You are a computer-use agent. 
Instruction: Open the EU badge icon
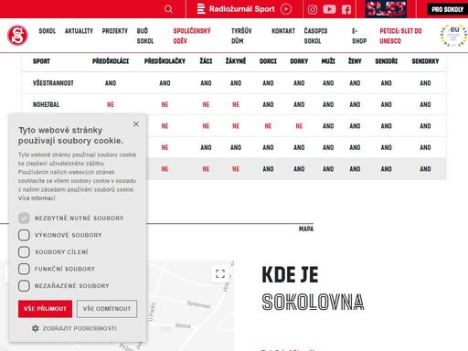pos(453,36)
